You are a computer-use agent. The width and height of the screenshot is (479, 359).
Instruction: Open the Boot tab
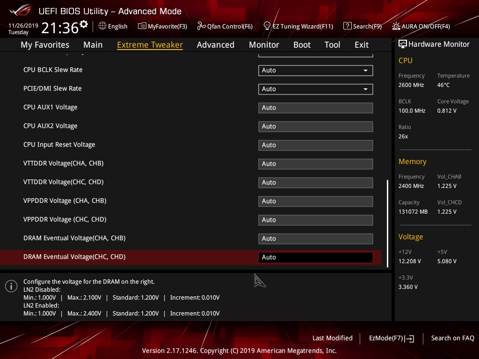pyautogui.click(x=302, y=45)
